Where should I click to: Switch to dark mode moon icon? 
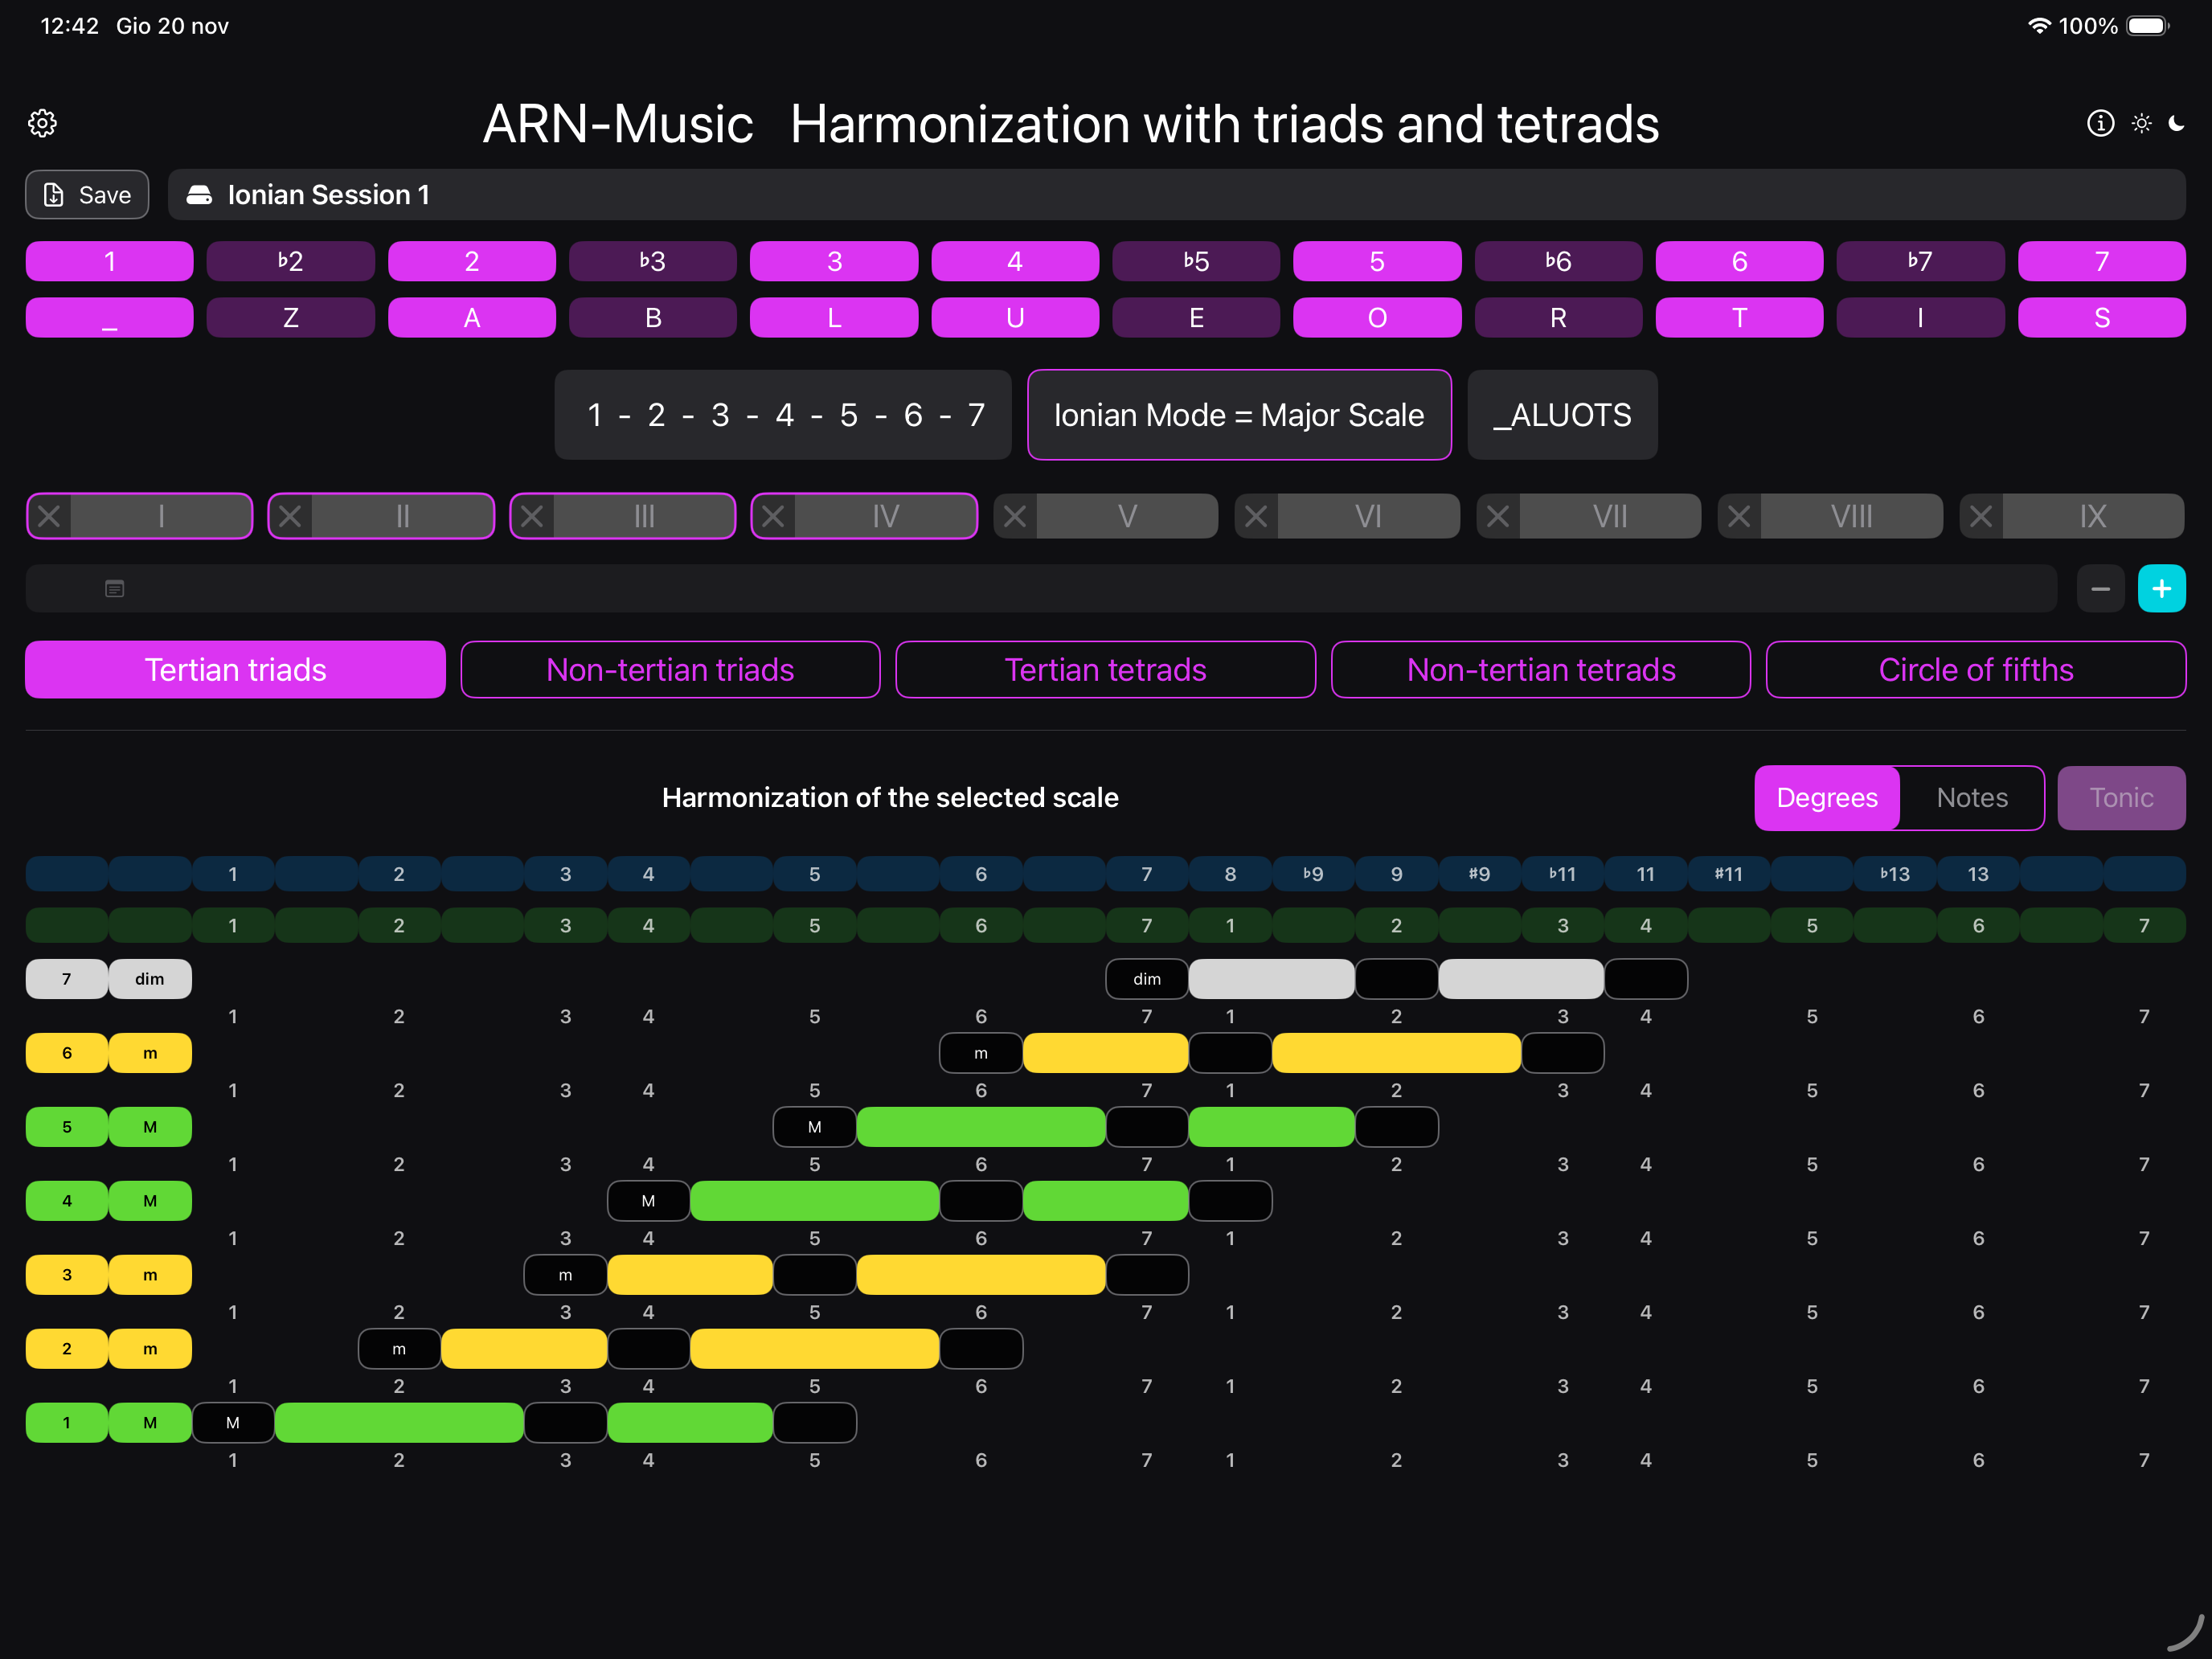point(2177,123)
